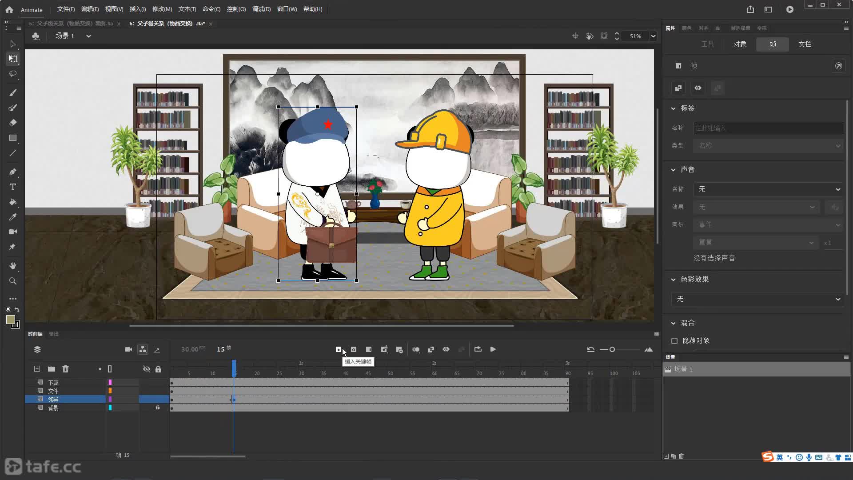Image resolution: width=853 pixels, height=480 pixels.
Task: Select the Eraser tool
Action: (x=12, y=123)
